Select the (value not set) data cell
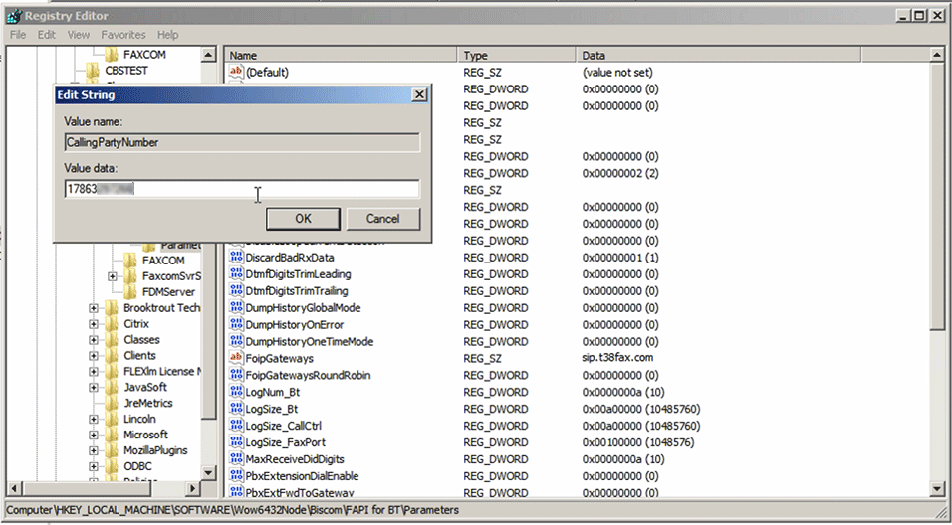The width and height of the screenshot is (952, 525). (x=617, y=73)
